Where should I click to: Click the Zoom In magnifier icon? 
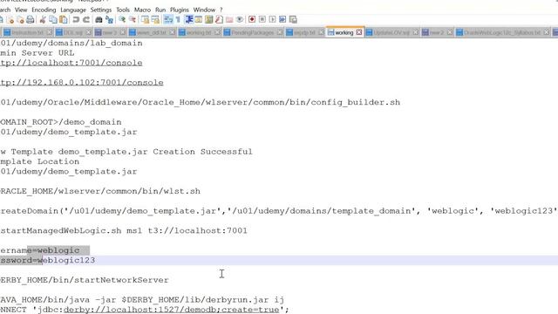(122, 19)
